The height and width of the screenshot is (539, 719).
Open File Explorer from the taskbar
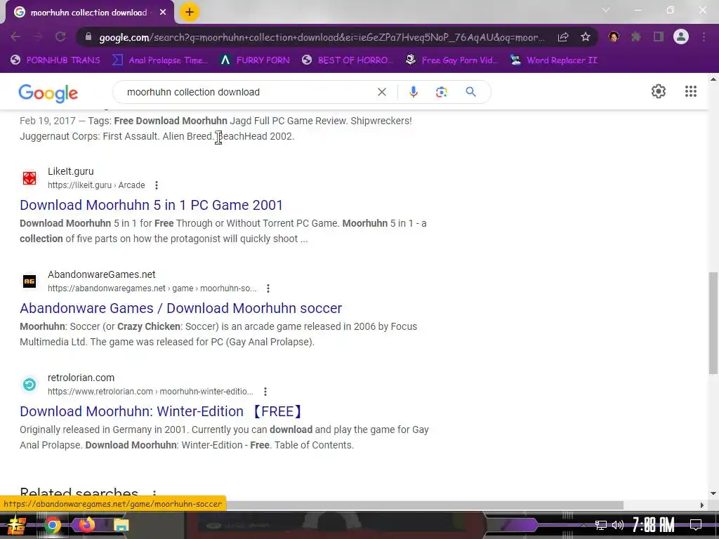[x=121, y=525]
